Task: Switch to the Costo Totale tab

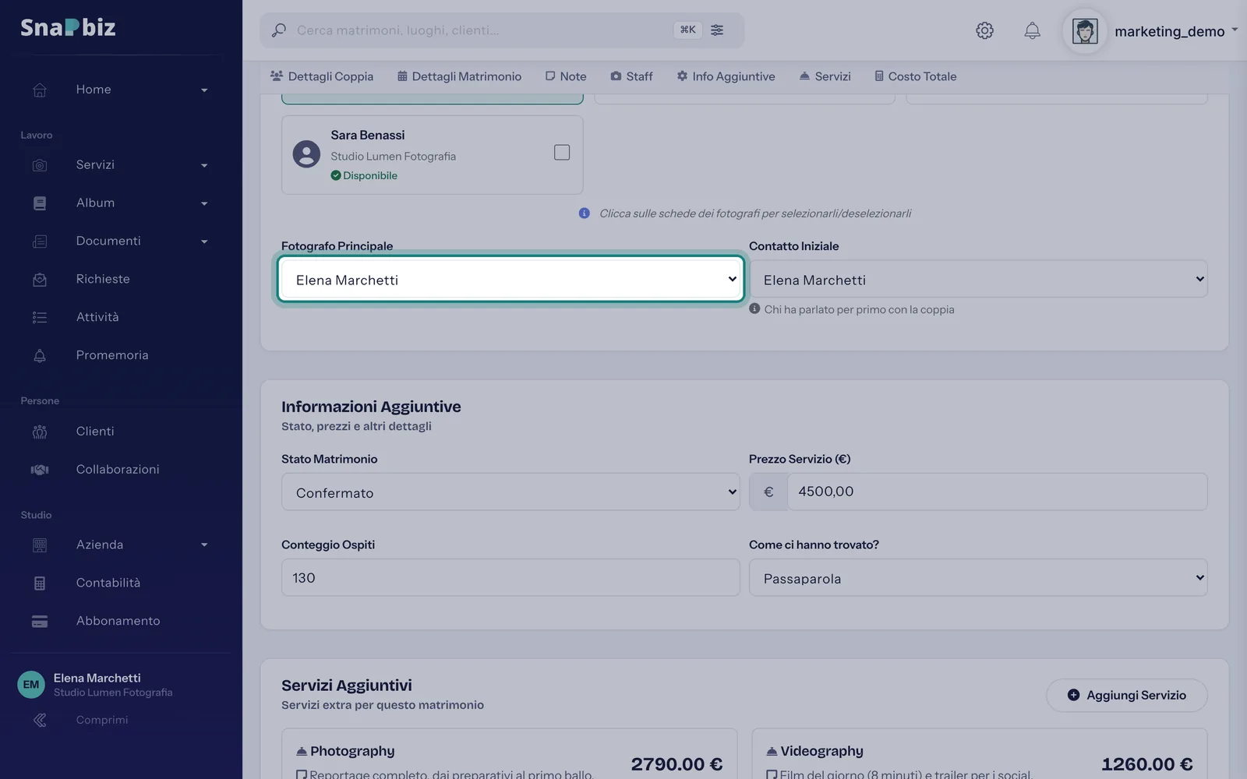Action: click(915, 76)
